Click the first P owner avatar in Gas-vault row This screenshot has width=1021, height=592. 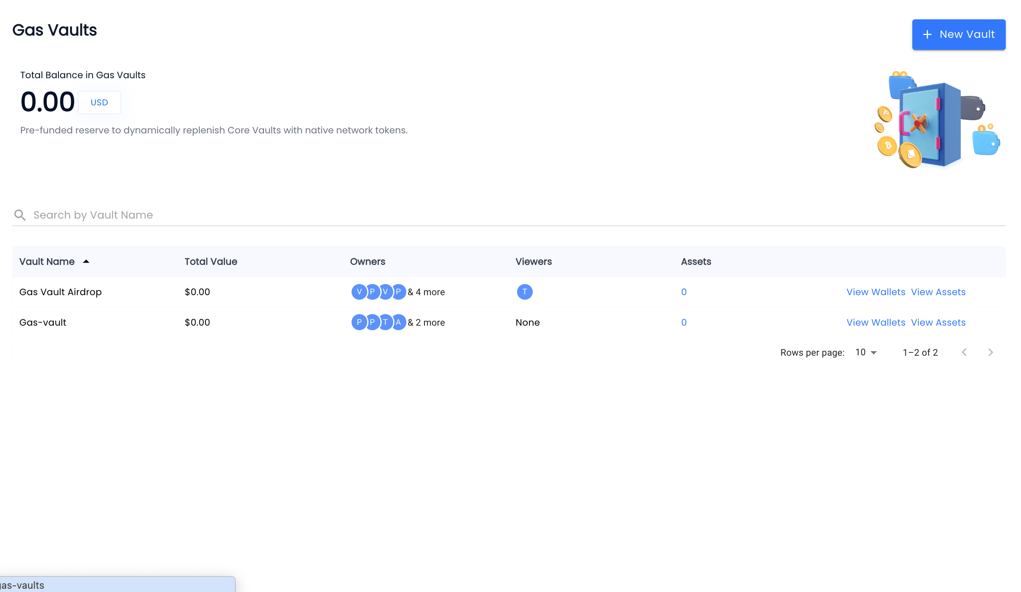click(x=359, y=322)
